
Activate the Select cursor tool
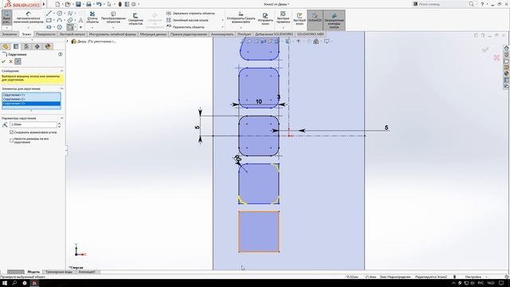(109, 4)
